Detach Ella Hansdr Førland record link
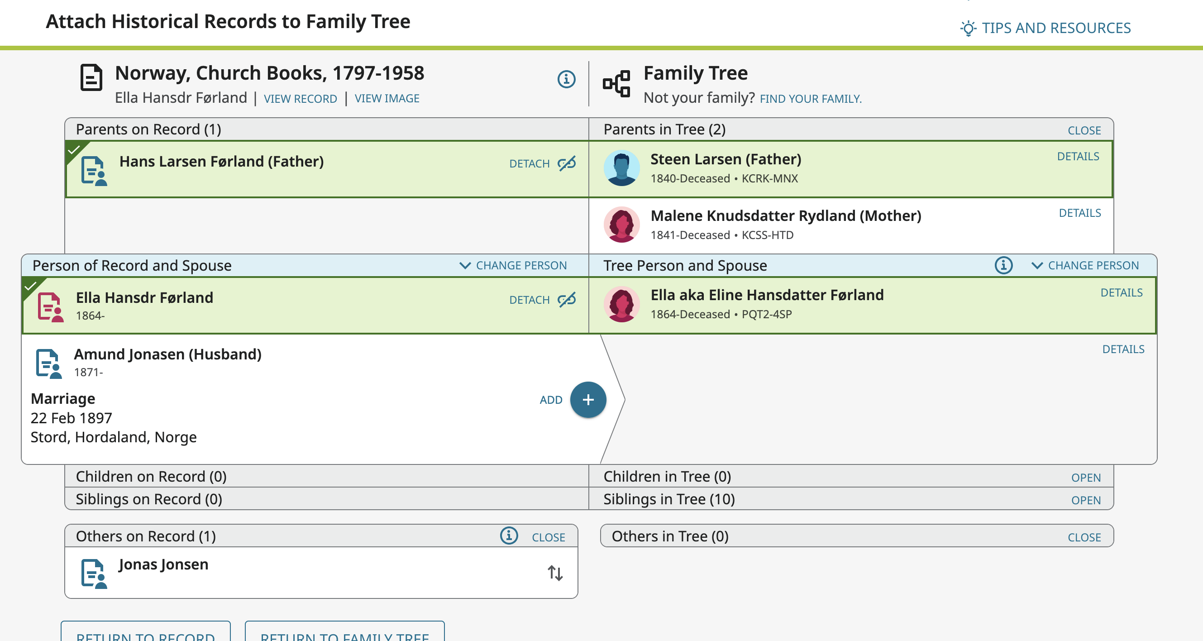This screenshot has height=641, width=1203. [x=542, y=300]
